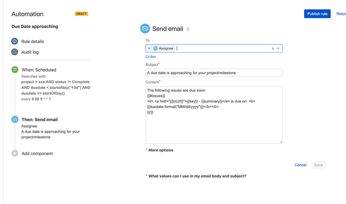The height and width of the screenshot is (204, 346).
Task: Click the Rule details info icon
Action: [15, 41]
